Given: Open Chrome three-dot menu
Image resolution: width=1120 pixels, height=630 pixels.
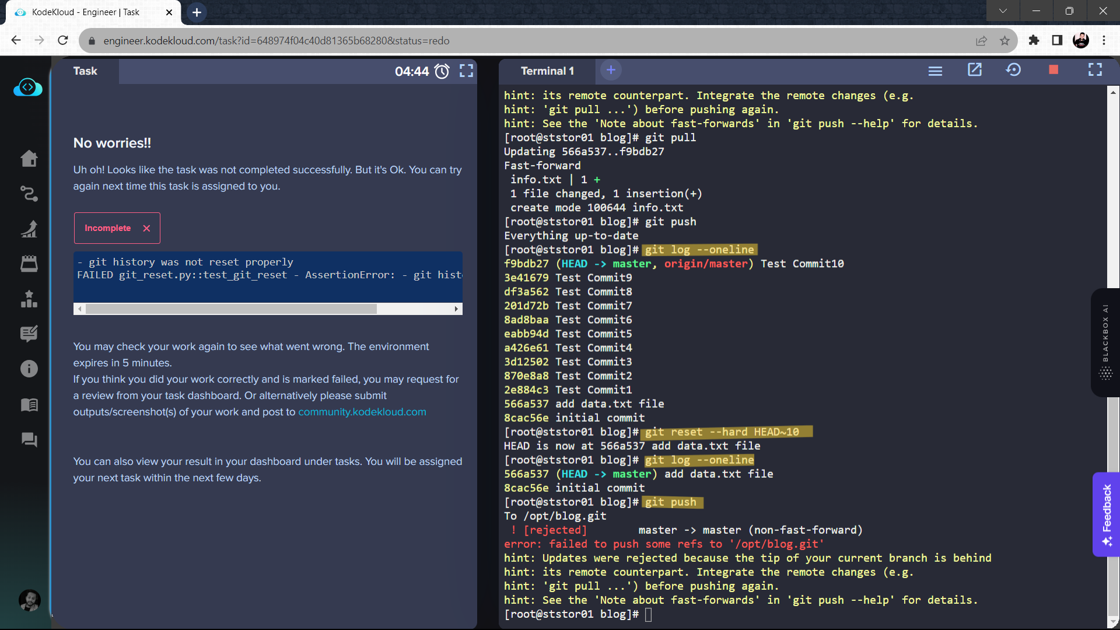Looking at the screenshot, I should 1104,41.
